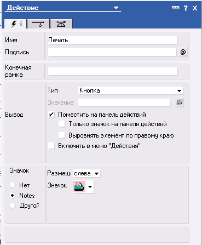Image resolution: width=202 pixels, height=245 pixels.
Task: Open the Action Info tab with lightning icon
Action: click(x=16, y=24)
